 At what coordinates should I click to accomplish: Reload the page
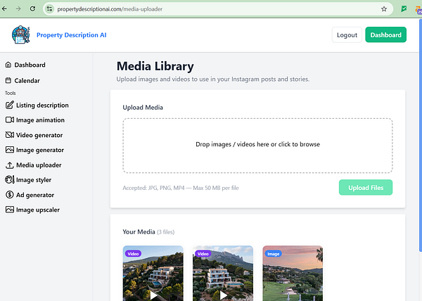(32, 9)
